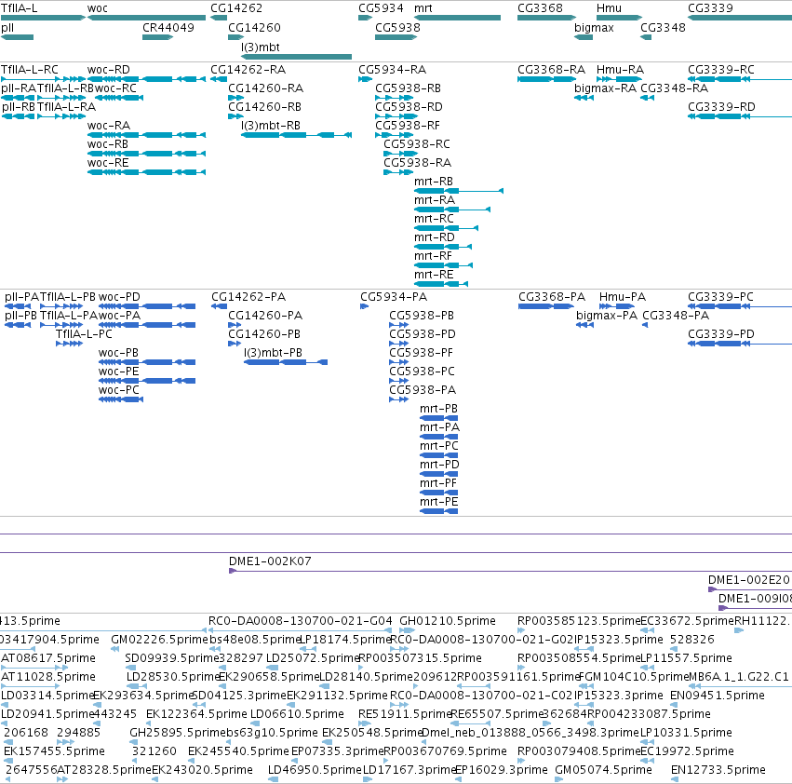Click transcript label CG3368-RA
Image resolution: width=792 pixels, height=784 pixels.
pyautogui.click(x=552, y=70)
